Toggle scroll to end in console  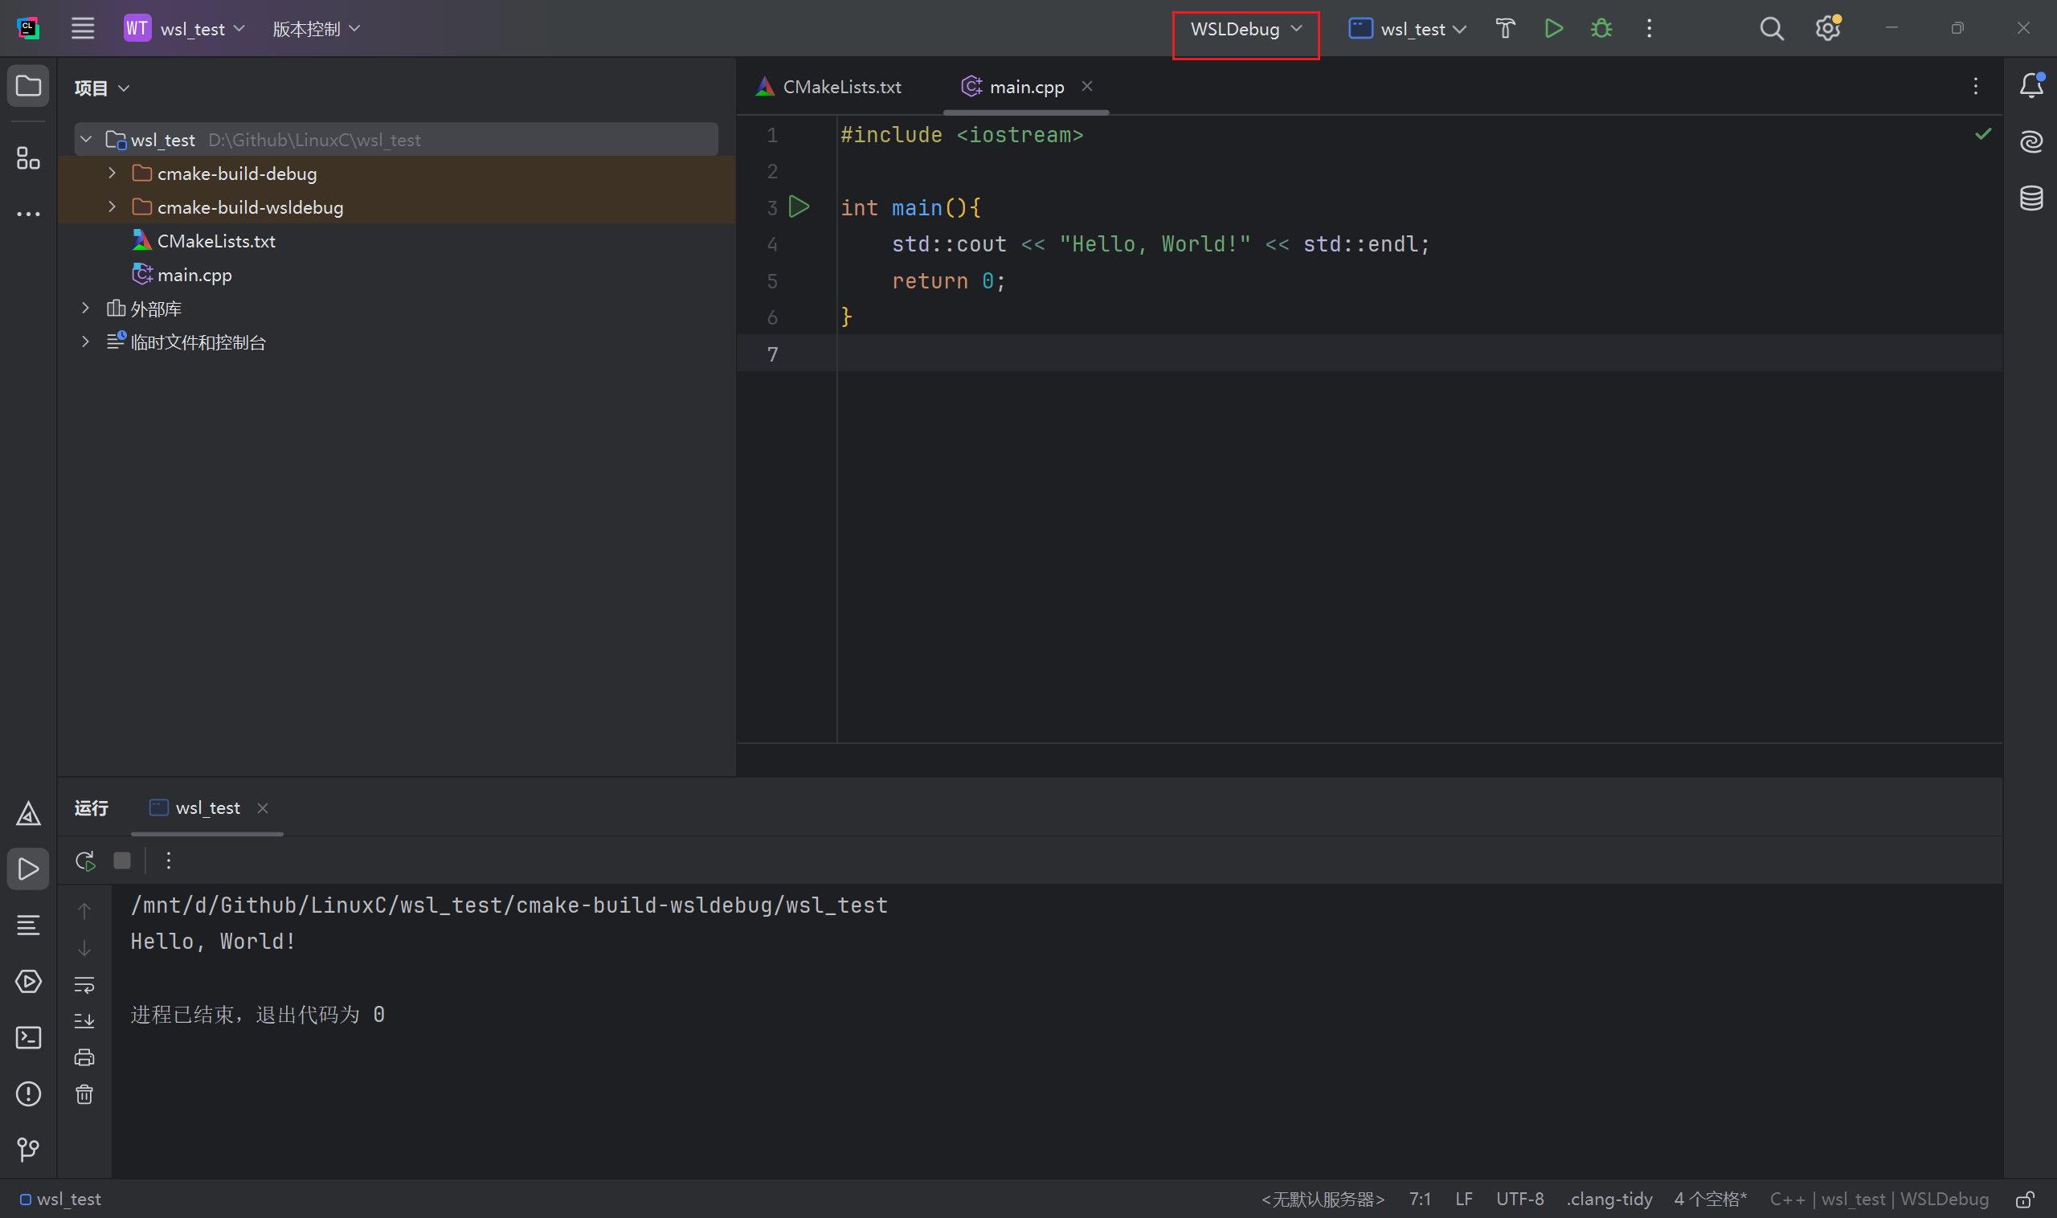pyautogui.click(x=84, y=1020)
